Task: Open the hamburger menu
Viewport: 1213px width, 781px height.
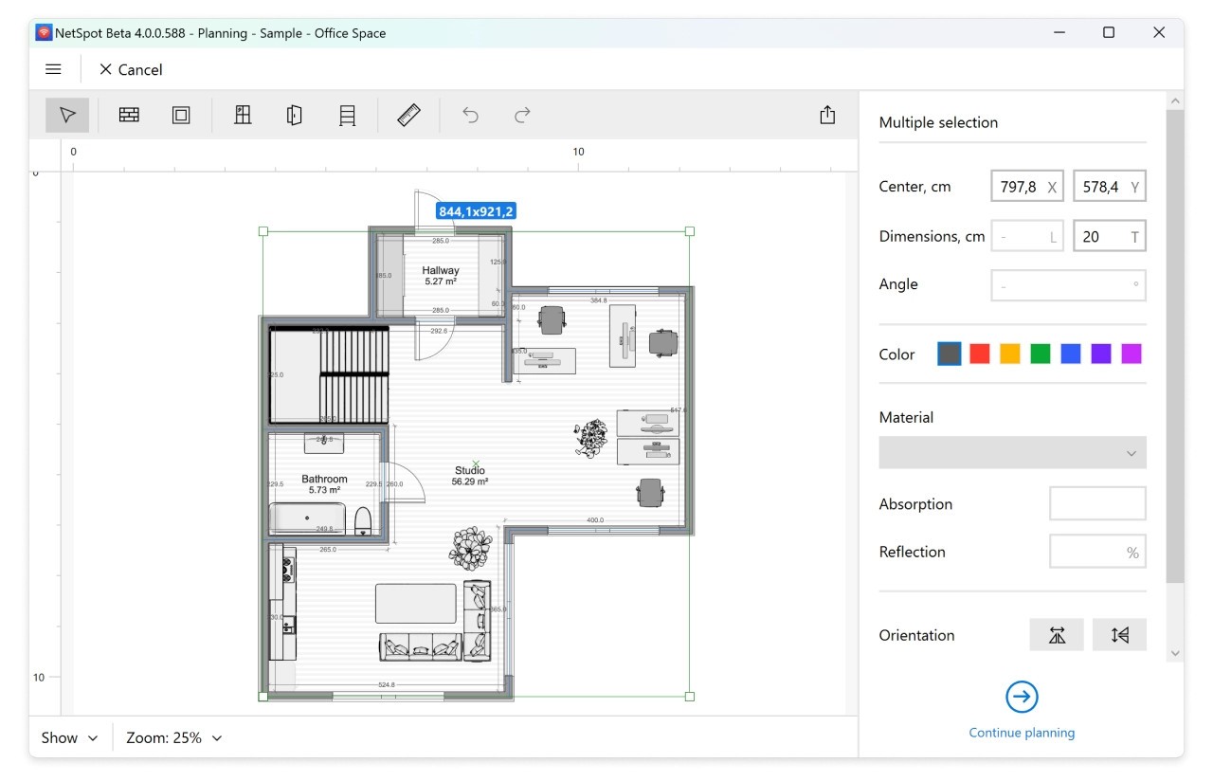Action: [x=54, y=69]
